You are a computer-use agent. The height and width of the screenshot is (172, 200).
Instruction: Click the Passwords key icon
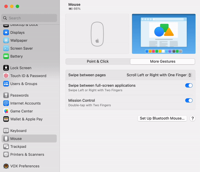pyautogui.click(x=6, y=95)
